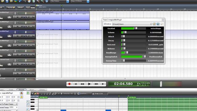Screen dimensions: 197x111
Task: Arm the first track for recording
Action: point(31,17)
